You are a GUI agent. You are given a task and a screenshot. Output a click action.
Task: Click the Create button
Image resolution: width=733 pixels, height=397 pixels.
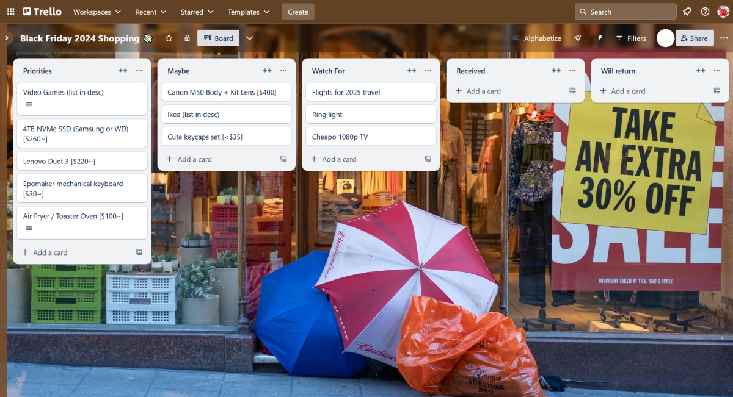297,11
